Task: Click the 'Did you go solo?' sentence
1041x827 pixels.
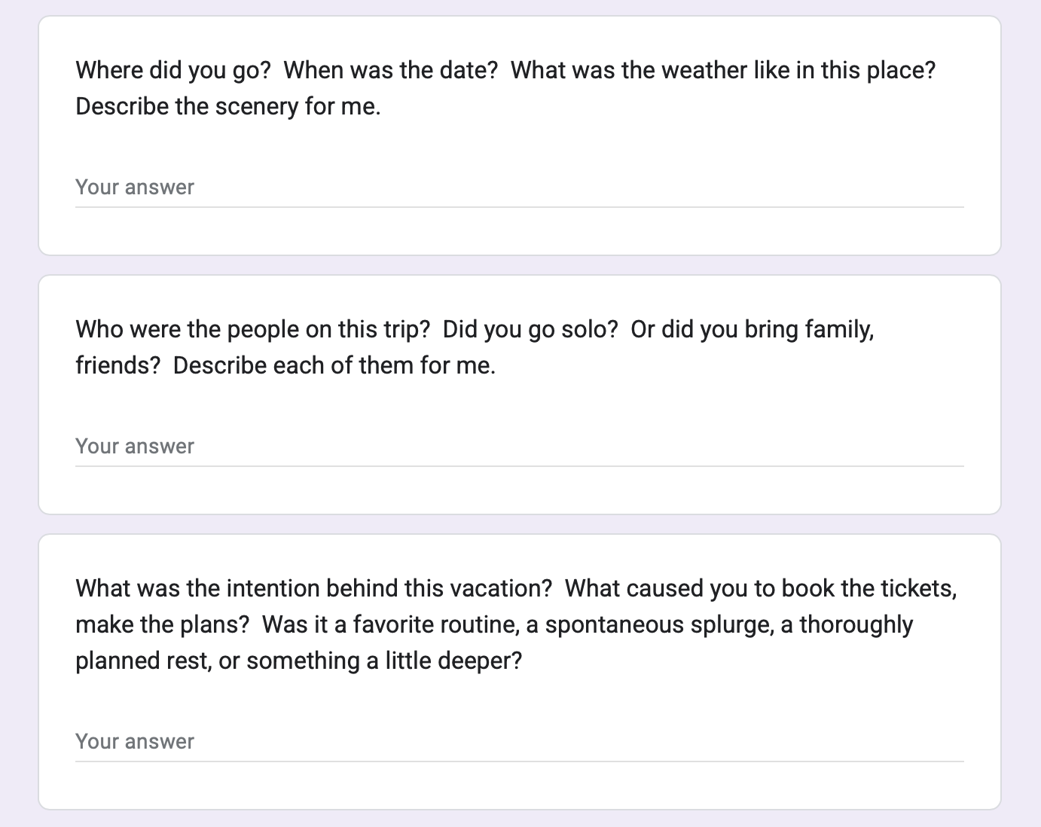Action: (x=530, y=329)
